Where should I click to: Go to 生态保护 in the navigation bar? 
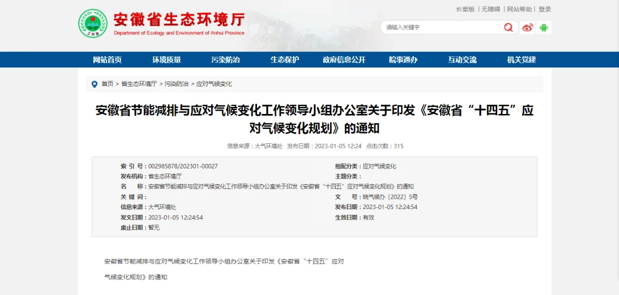point(285,60)
